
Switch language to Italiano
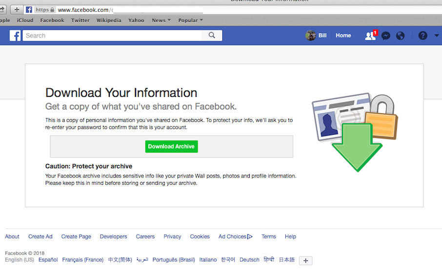208,260
